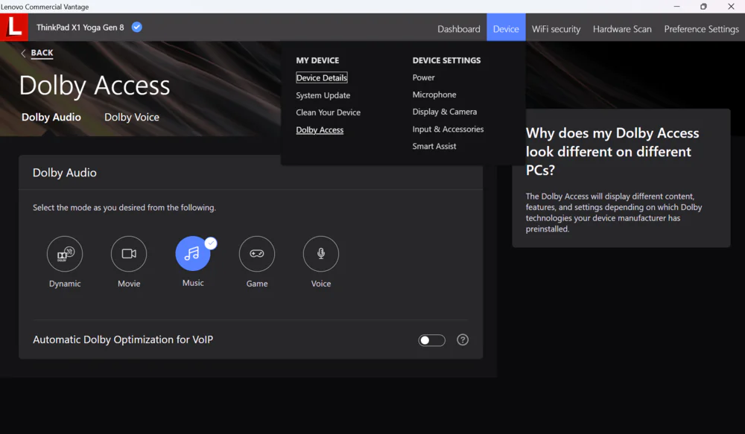745x434 pixels.
Task: Open Clean Your Device option
Action: pos(329,112)
